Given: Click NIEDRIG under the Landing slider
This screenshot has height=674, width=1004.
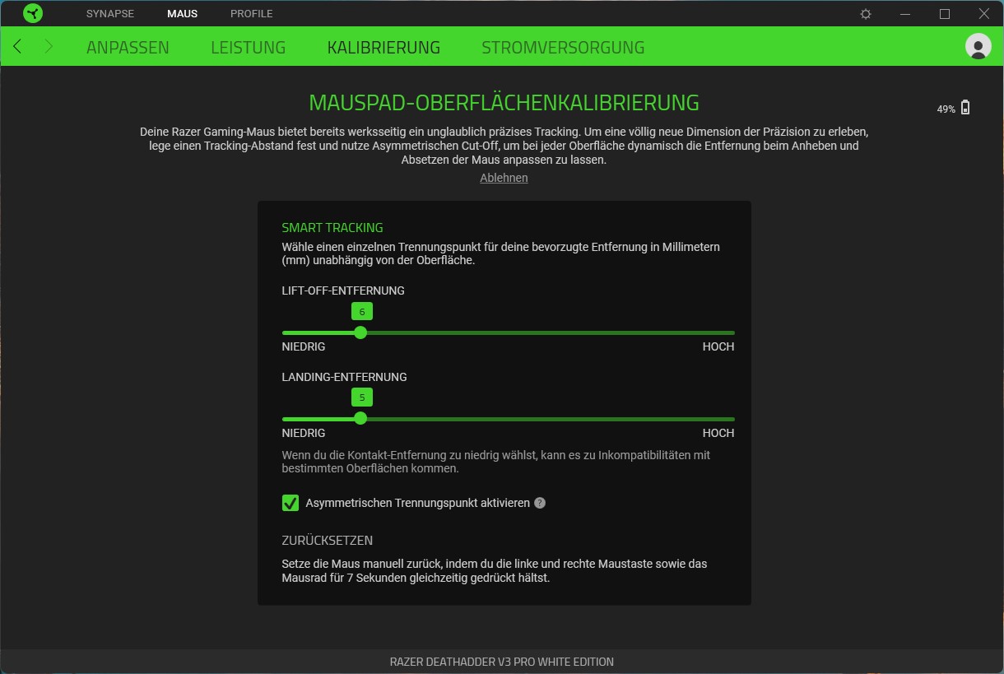Looking at the screenshot, I should 304,433.
